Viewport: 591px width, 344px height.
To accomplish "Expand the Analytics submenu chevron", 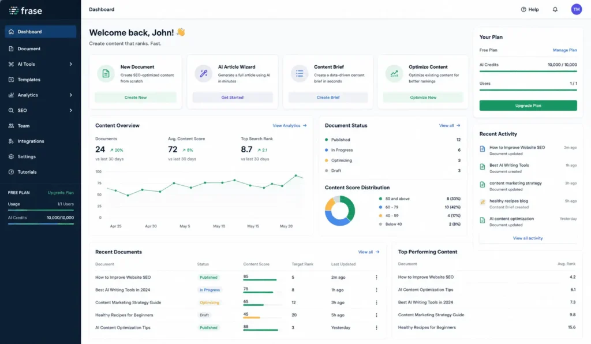I will point(71,95).
